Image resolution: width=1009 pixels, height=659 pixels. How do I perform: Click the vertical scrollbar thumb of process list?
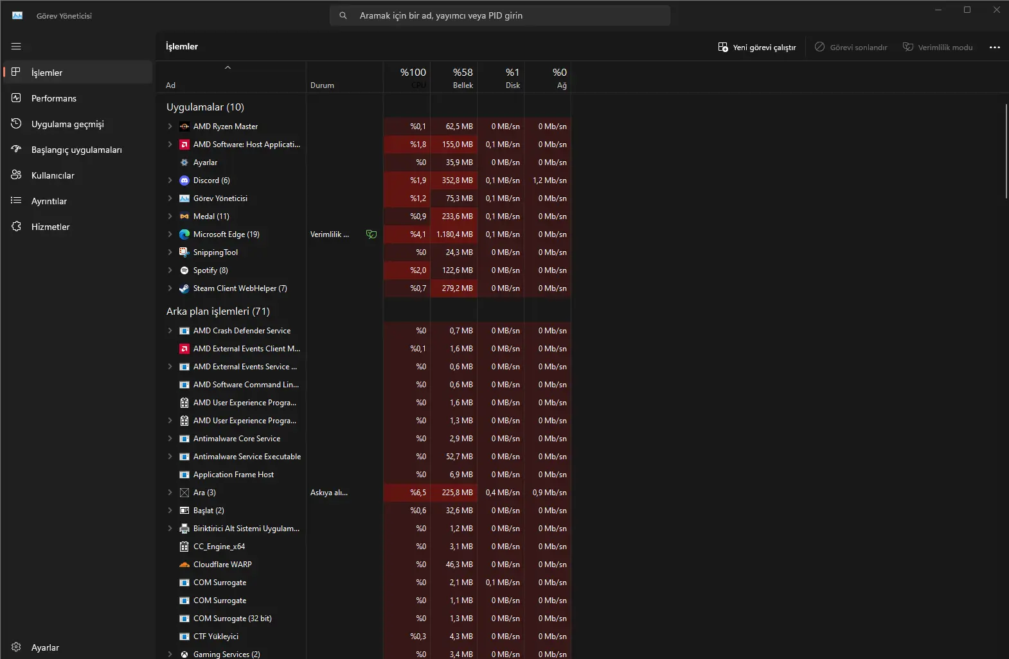[x=1006, y=151]
